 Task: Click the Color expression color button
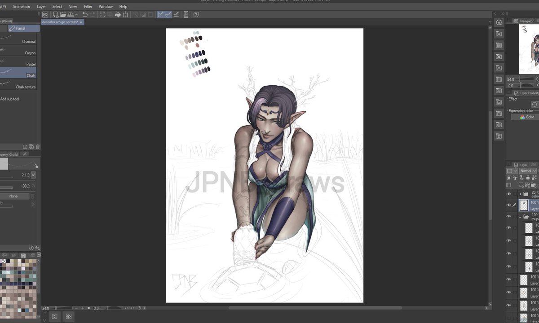tap(525, 117)
